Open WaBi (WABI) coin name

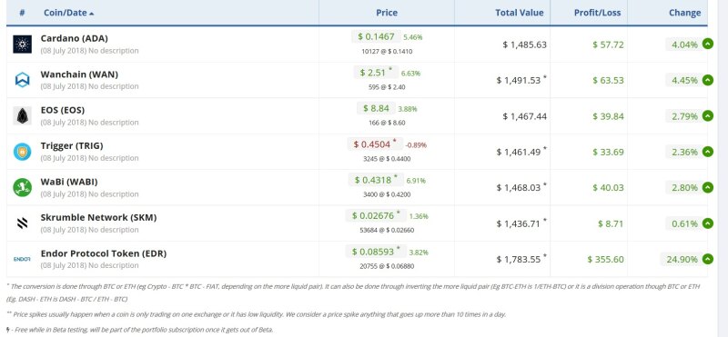[69, 182]
